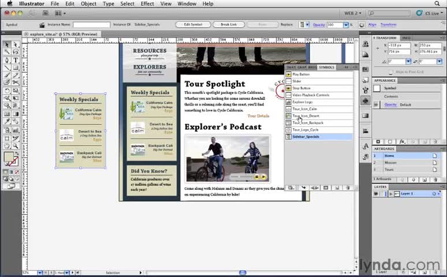
Task: Open the Window menu
Action: click(x=187, y=3)
